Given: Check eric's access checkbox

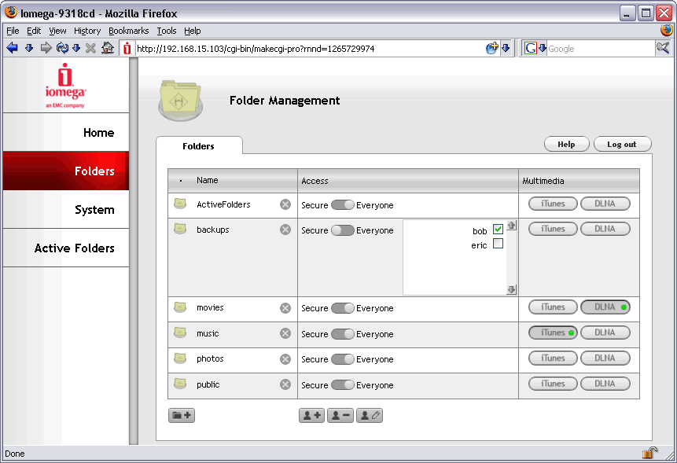Looking at the screenshot, I should click(x=498, y=244).
